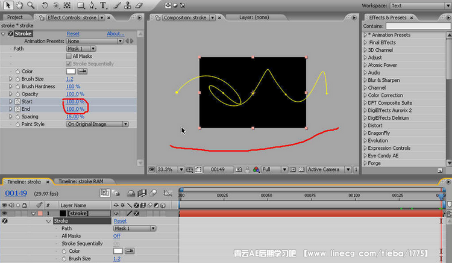Click the white Color swatch in timeline
Viewport: 452px width, 263px height.
[x=118, y=251]
